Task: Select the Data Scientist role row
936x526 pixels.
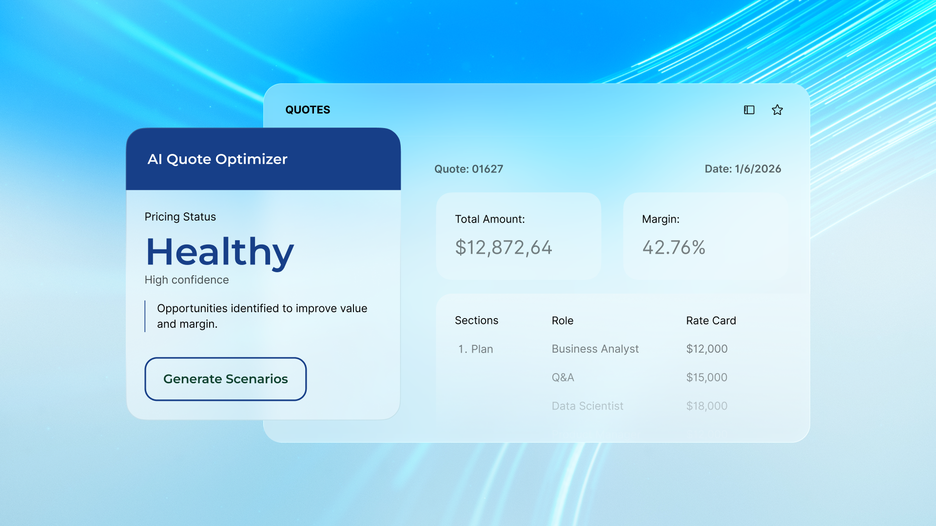Action: (587, 406)
